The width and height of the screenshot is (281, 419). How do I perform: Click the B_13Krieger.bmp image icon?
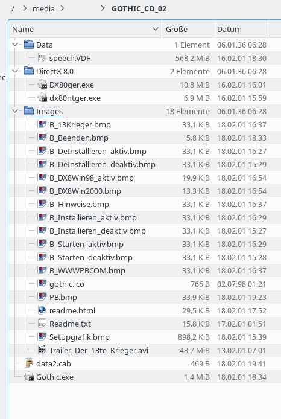pos(42,124)
